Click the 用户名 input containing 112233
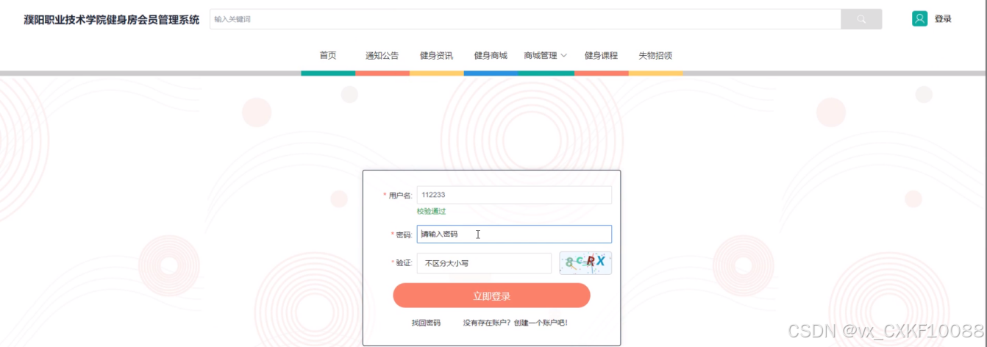Image resolution: width=987 pixels, height=347 pixels. point(514,195)
